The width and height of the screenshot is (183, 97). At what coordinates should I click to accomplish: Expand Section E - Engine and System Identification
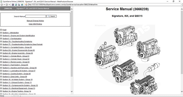click(1, 36)
